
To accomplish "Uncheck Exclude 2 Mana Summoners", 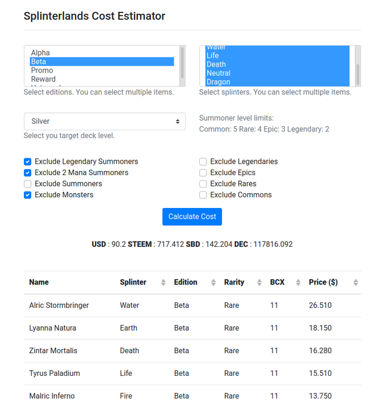I will [x=27, y=173].
